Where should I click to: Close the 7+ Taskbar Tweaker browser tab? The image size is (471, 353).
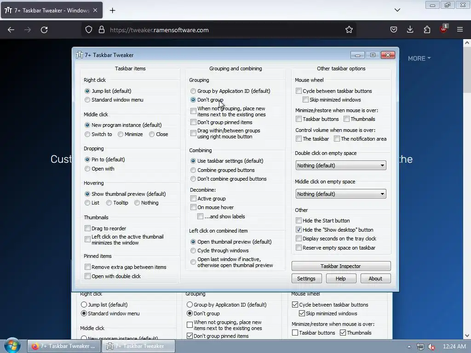point(95,10)
